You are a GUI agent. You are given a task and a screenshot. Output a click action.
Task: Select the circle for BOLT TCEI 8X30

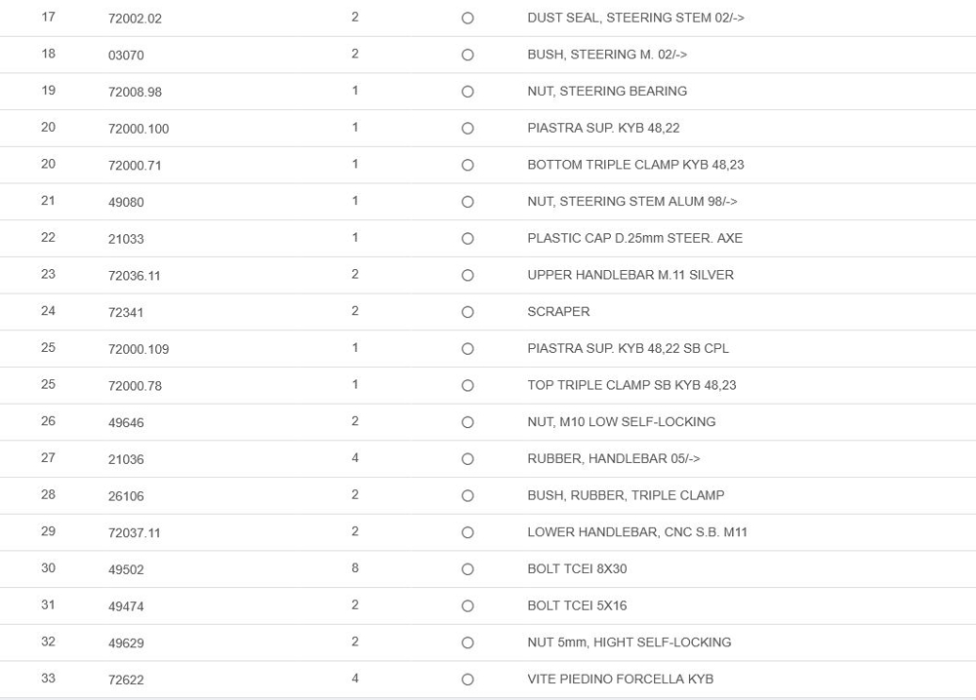pos(468,569)
